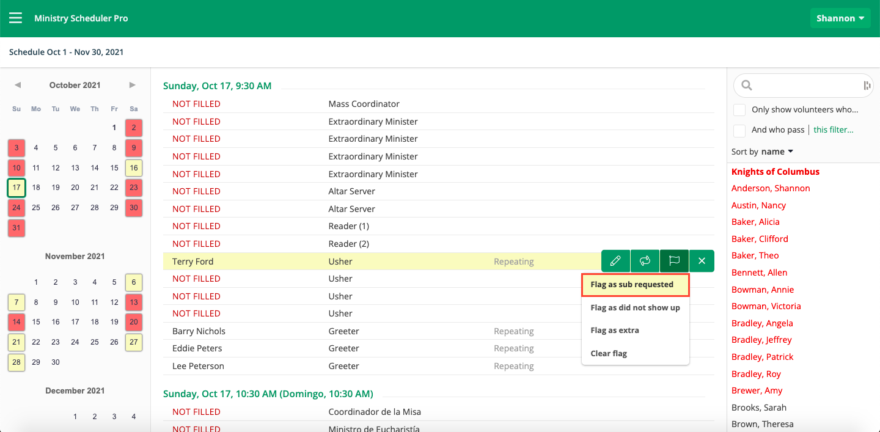Open search options icon at right of search box
This screenshot has height=432, width=880.
[867, 86]
